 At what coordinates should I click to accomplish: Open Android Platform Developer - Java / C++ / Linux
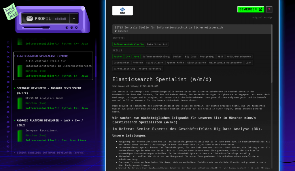pos(50,123)
